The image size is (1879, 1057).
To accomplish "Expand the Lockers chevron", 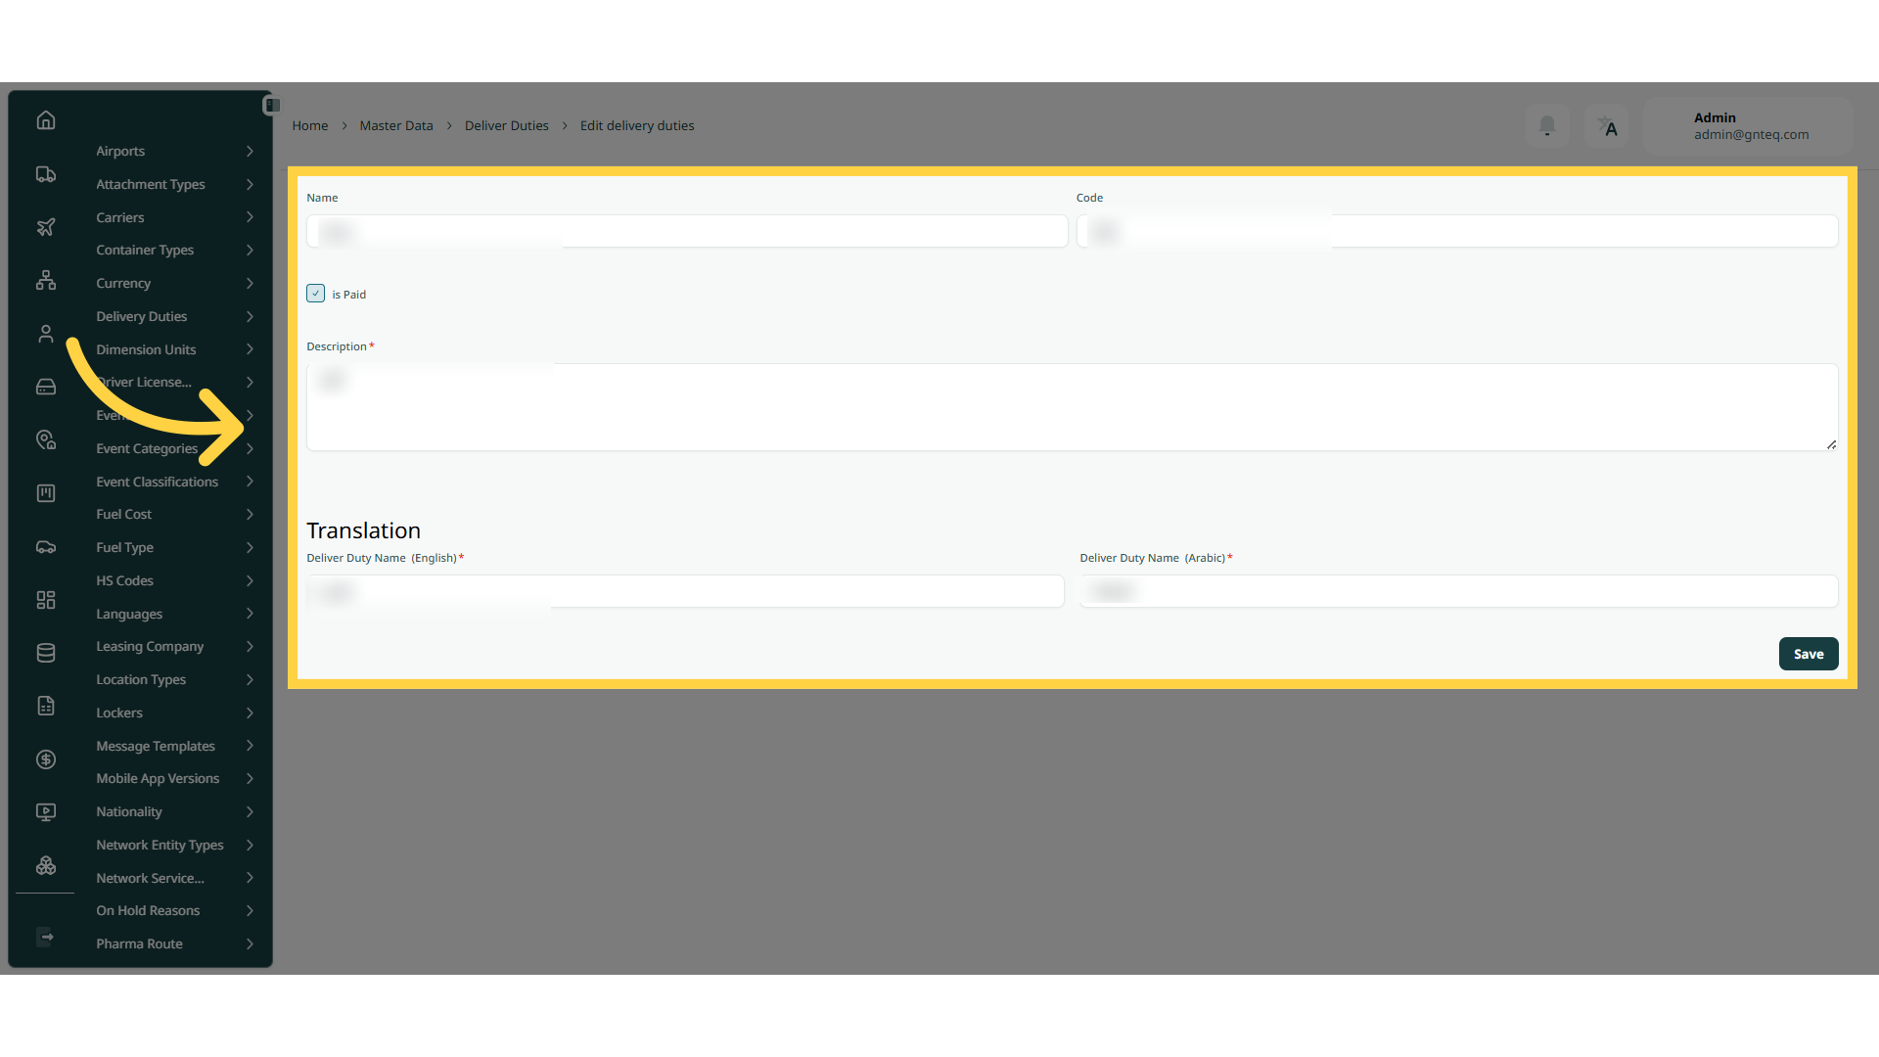I will coord(250,712).
